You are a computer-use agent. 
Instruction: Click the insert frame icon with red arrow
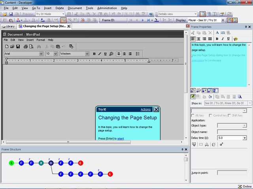click(18, 20)
